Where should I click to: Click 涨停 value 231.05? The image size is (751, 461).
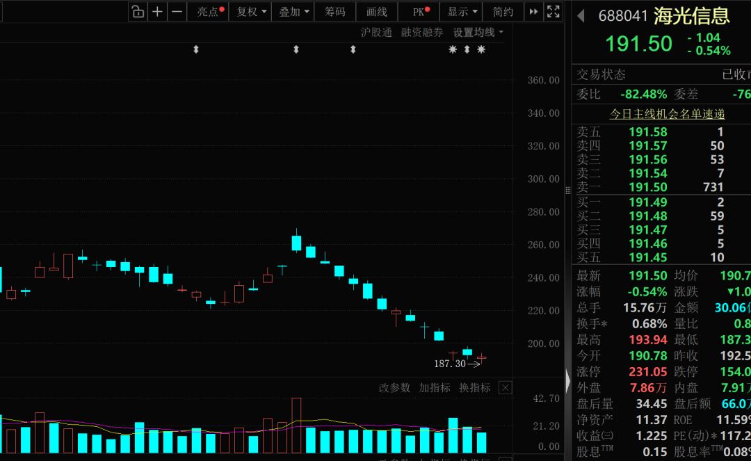(648, 372)
